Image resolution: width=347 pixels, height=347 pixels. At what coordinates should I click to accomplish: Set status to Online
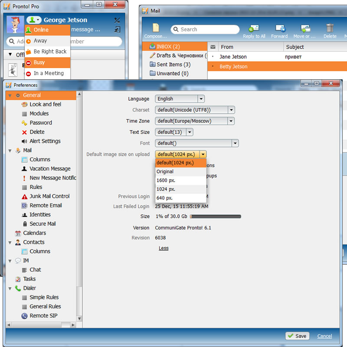click(47, 30)
